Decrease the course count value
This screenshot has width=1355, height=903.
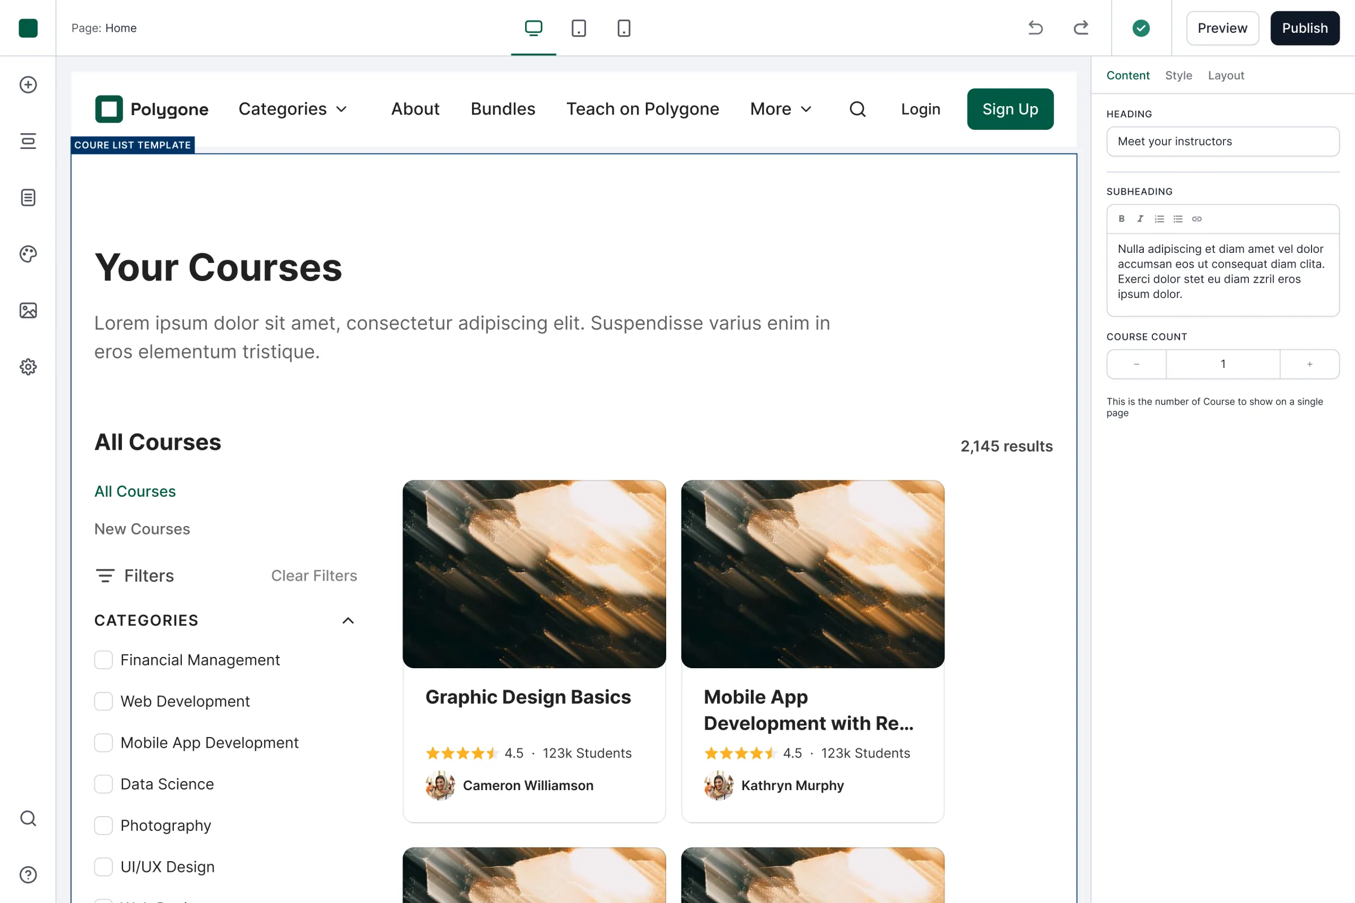tap(1137, 364)
